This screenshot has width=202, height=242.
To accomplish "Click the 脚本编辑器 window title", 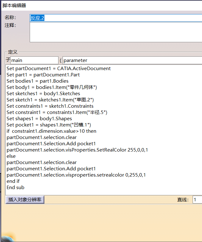I will point(14,6).
